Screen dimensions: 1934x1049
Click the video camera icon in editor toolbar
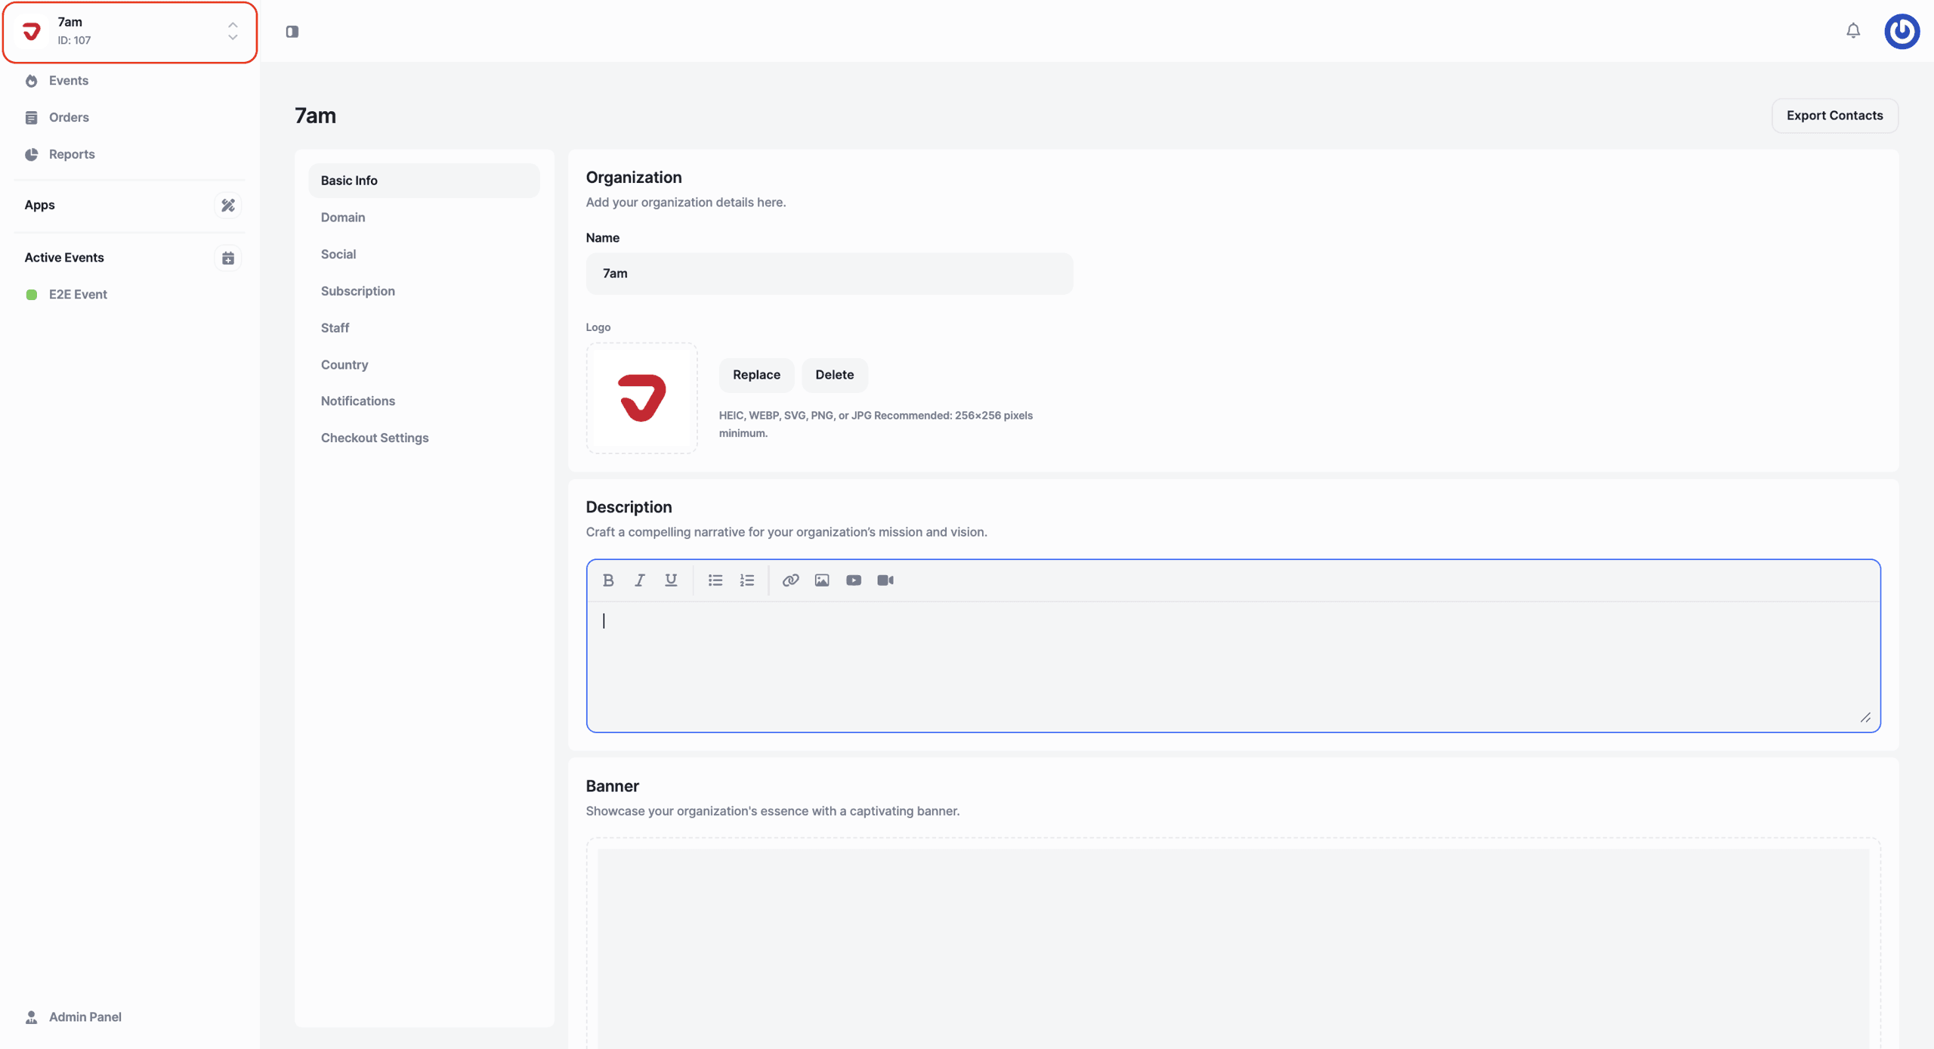coord(885,580)
